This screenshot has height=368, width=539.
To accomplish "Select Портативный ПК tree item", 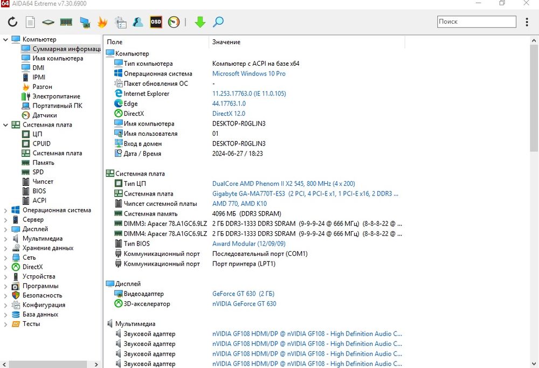I will [58, 106].
